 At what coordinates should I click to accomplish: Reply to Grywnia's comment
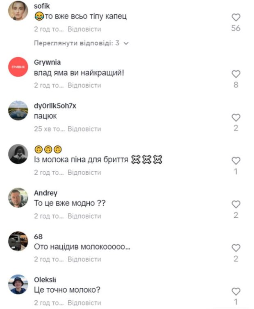pyautogui.click(x=84, y=85)
